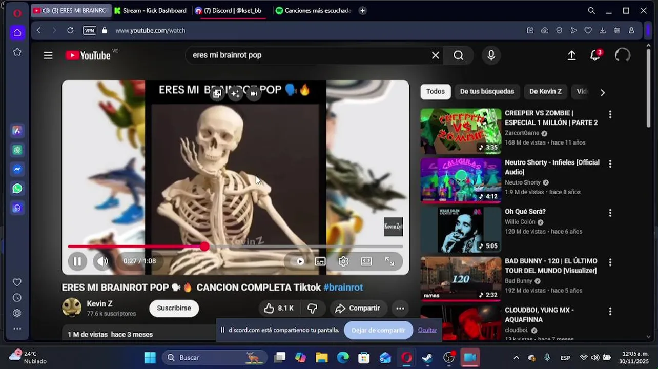Open Opera sidebar home button
This screenshot has height=369, width=658.
point(17,33)
